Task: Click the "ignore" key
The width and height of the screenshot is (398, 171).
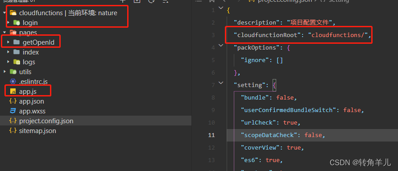Action: tap(255, 60)
